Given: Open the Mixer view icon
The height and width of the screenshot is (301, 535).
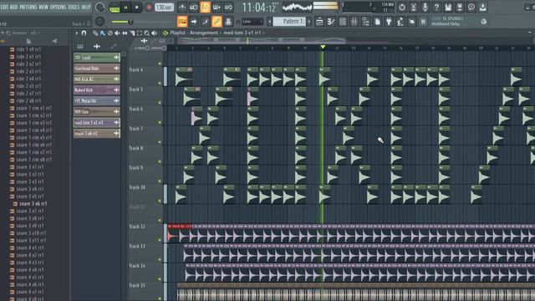Looking at the screenshot, I should point(354,22).
